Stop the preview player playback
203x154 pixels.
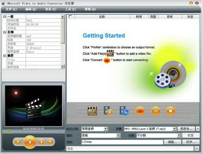point(41,142)
